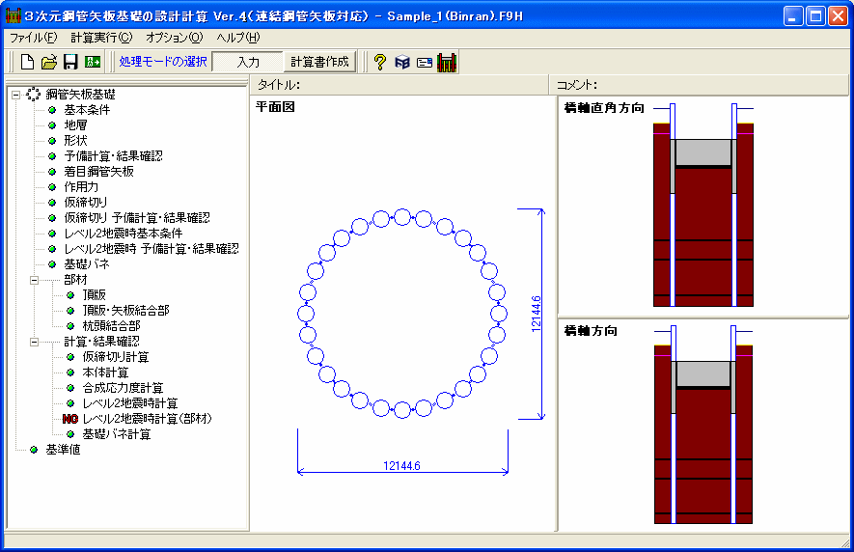Switch to 入力 processing mode
Screen dimensions: 854x552
coord(248,62)
